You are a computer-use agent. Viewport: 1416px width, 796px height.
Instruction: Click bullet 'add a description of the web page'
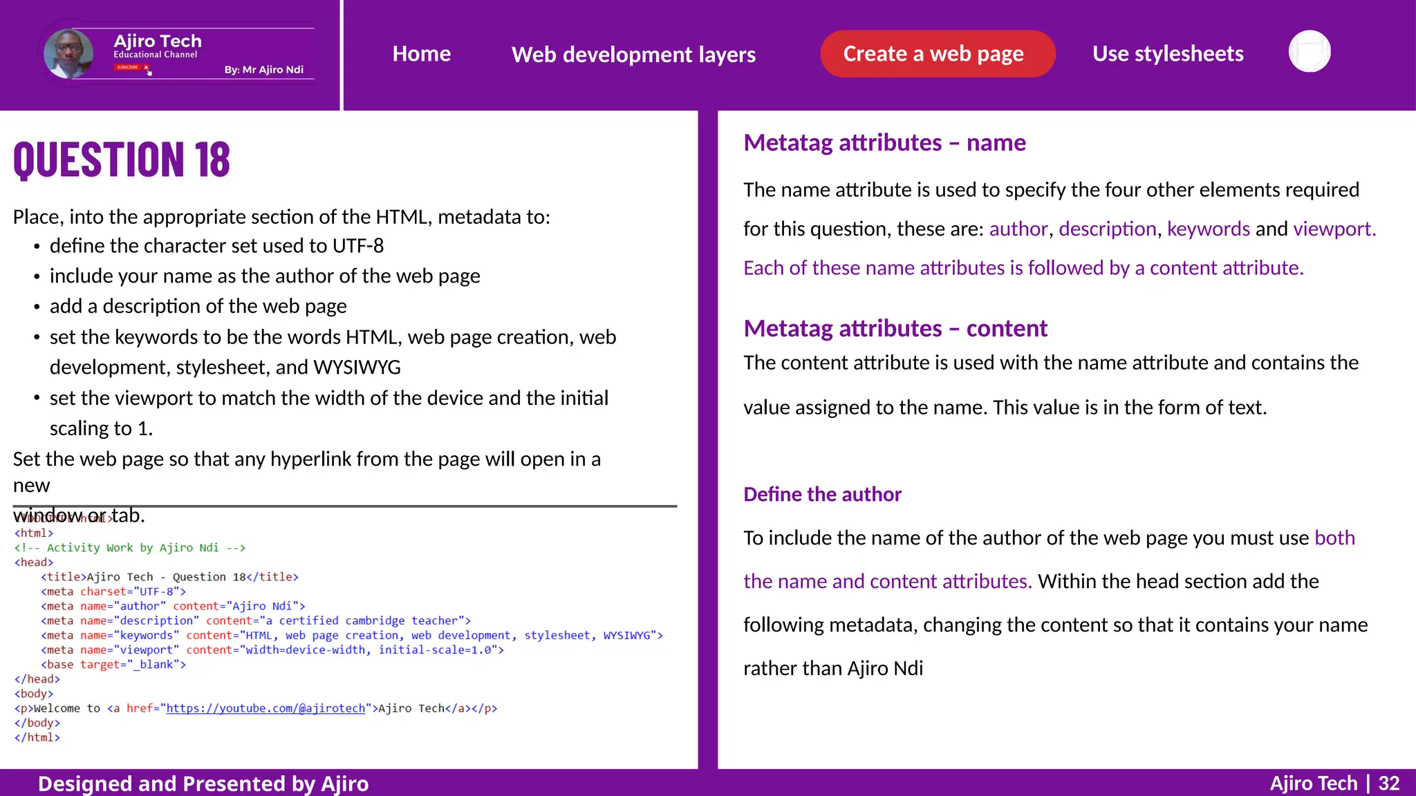click(198, 306)
